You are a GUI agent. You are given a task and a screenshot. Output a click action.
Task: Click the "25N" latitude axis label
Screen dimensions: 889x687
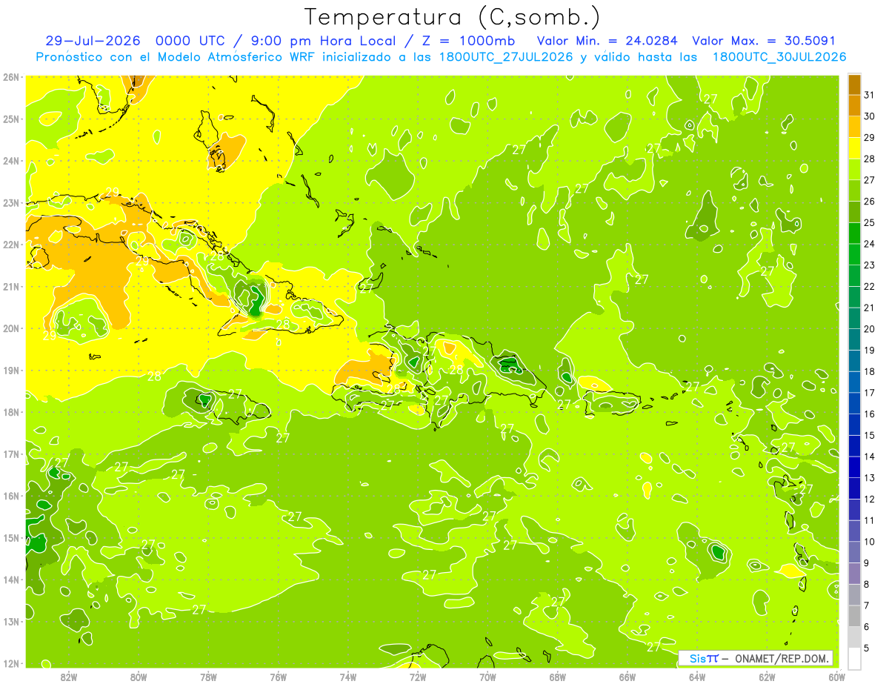(x=10, y=119)
